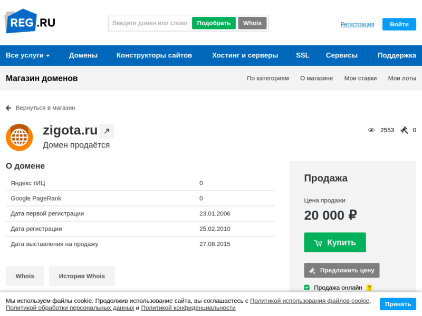Click the Предложить цену button
The height and width of the screenshot is (316, 422).
coord(342,270)
